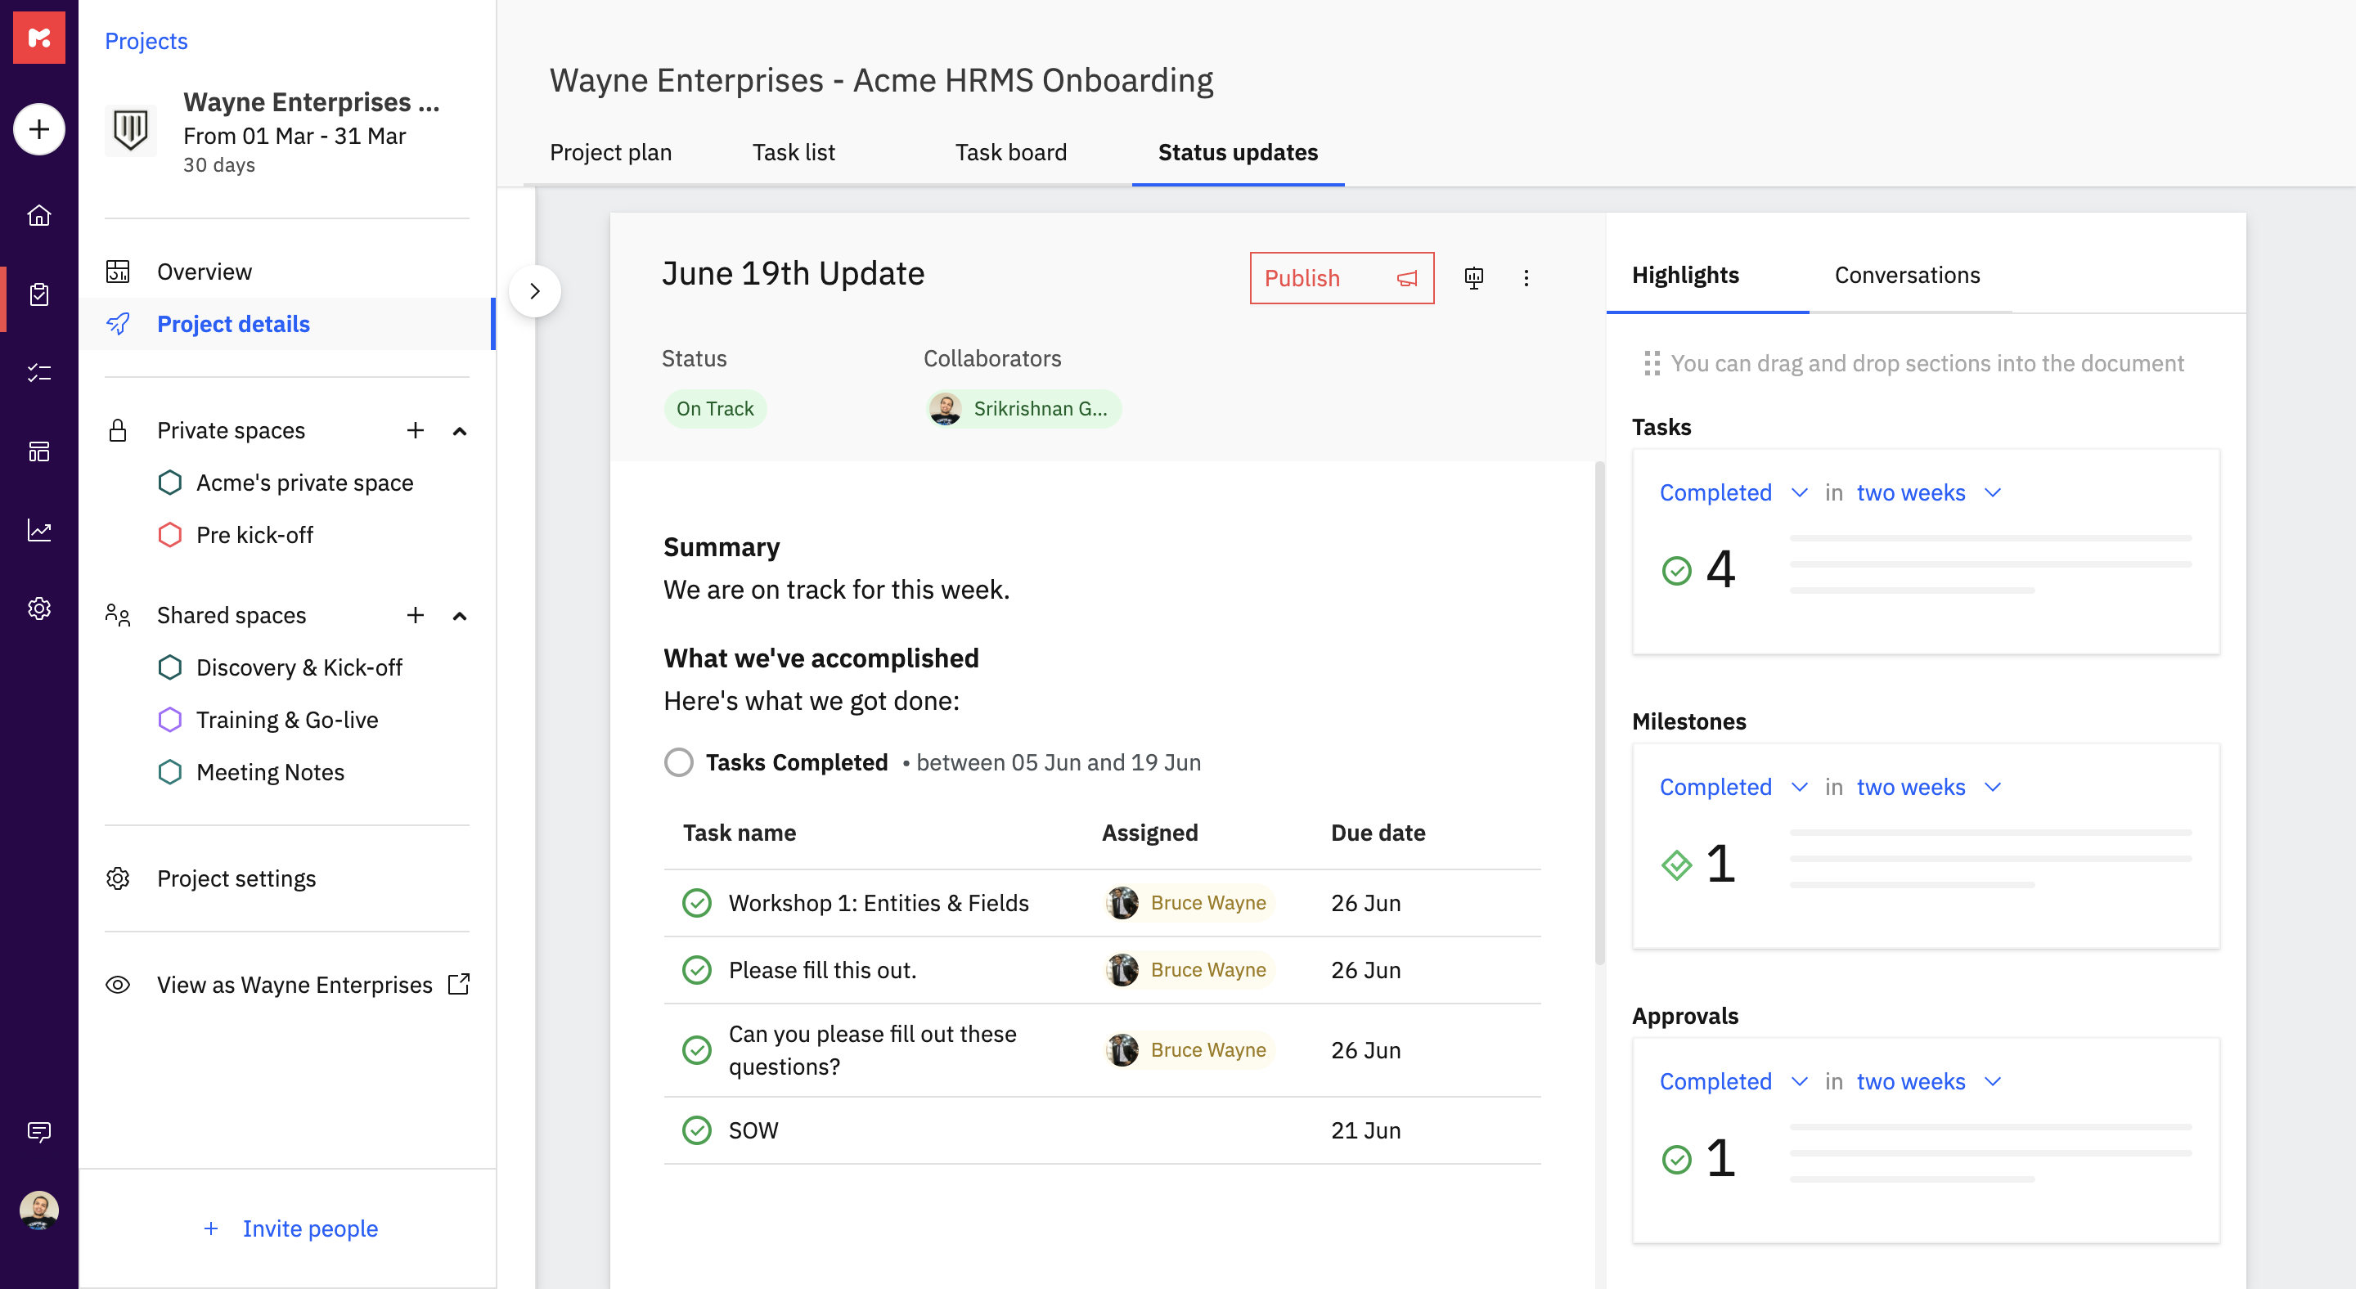Open Overview in the project sidebar
The image size is (2356, 1289).
[286, 272]
